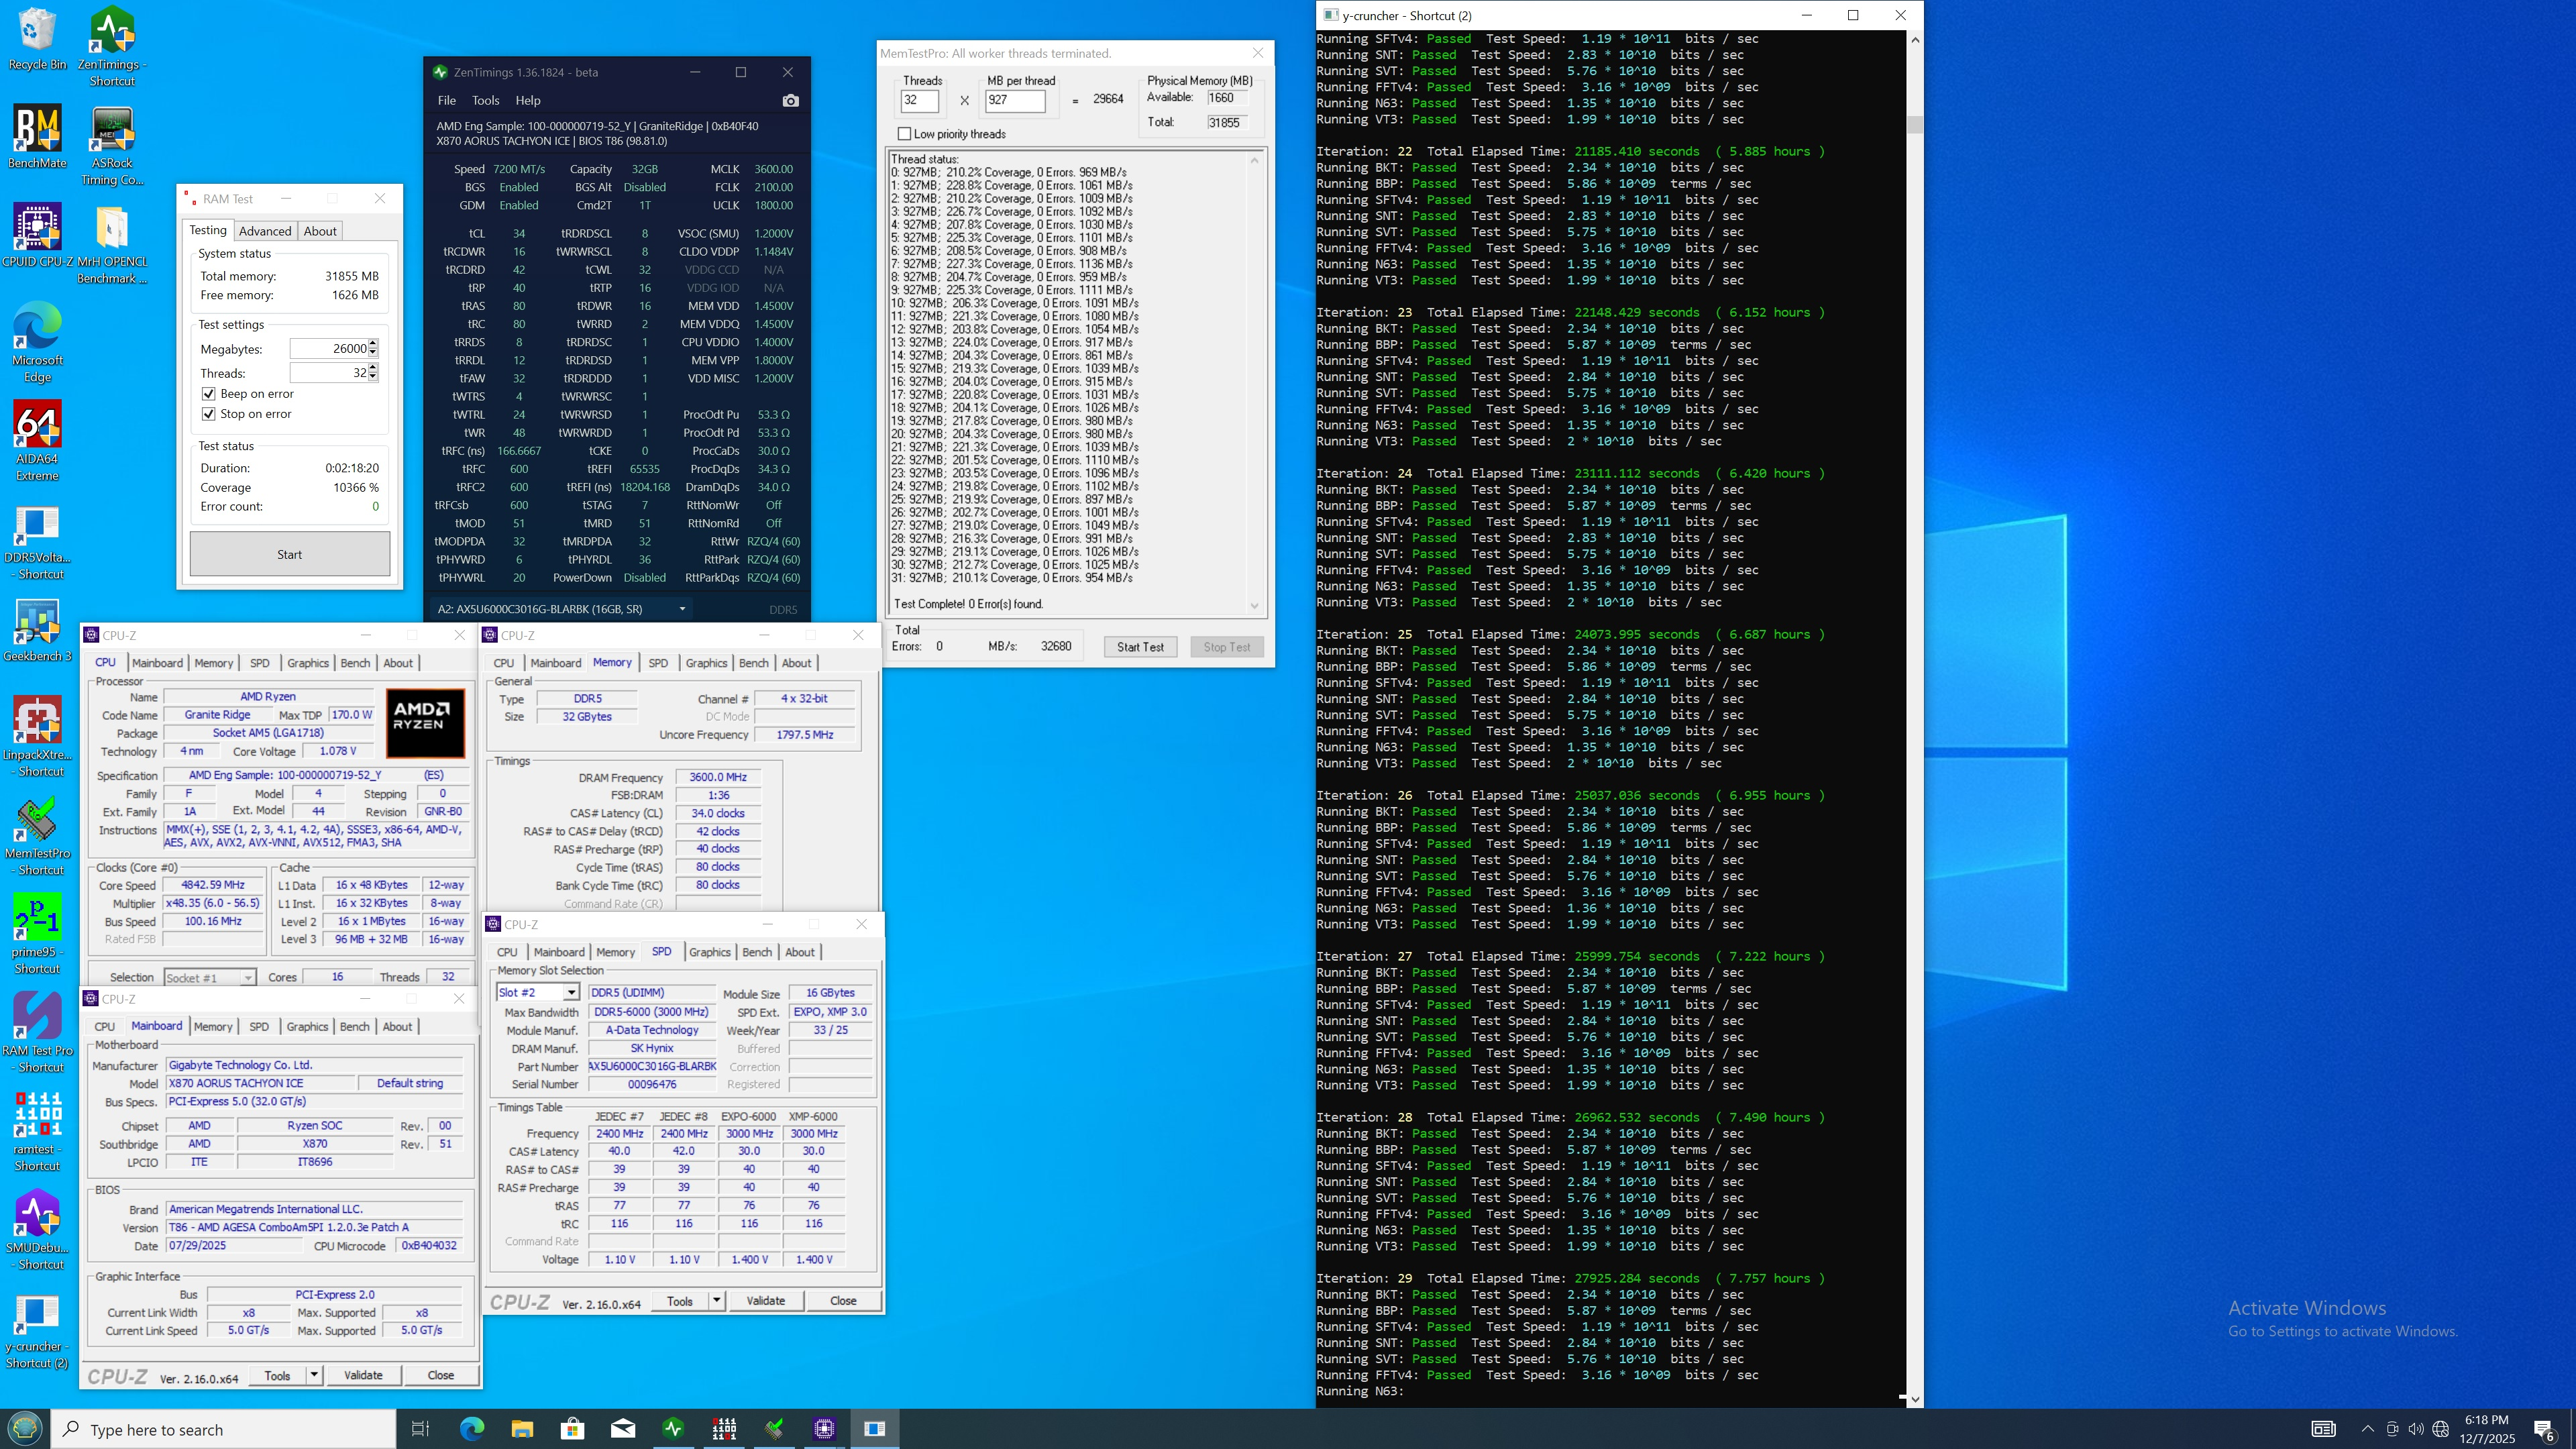
Task: Open the Recycle Bin desktop icon
Action: 37,39
